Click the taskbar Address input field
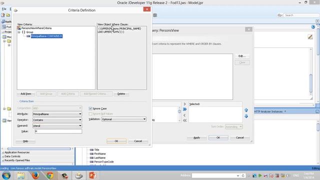Viewport: 320px width, 180px height. coord(214,175)
